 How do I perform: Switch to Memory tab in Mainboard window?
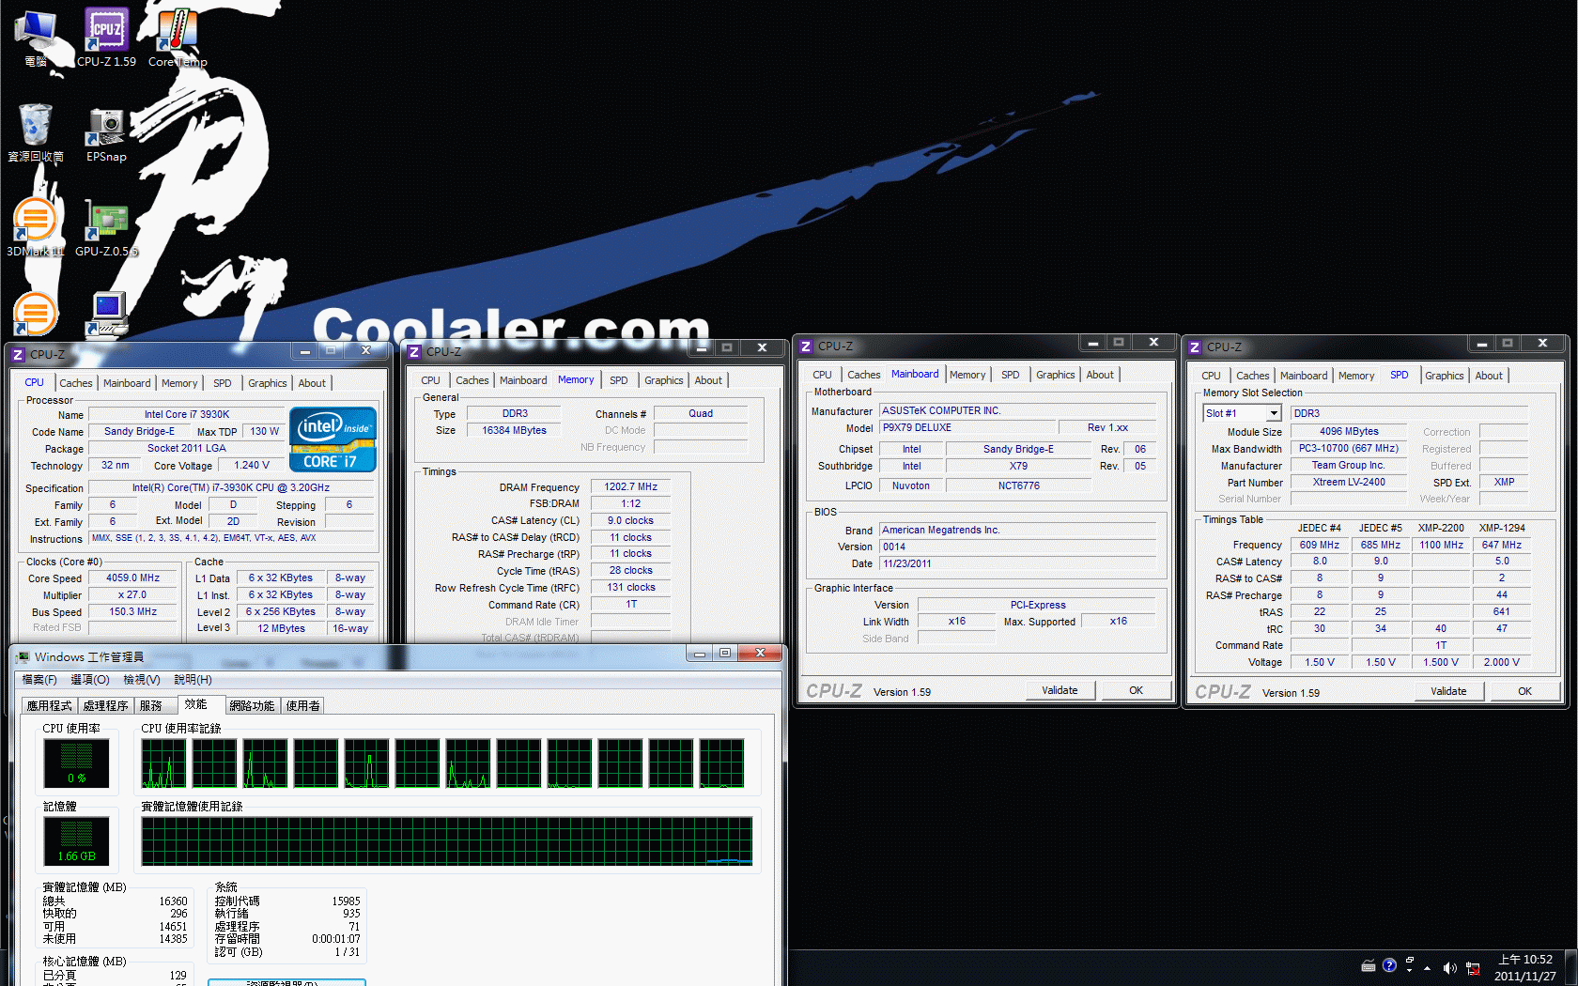click(967, 375)
